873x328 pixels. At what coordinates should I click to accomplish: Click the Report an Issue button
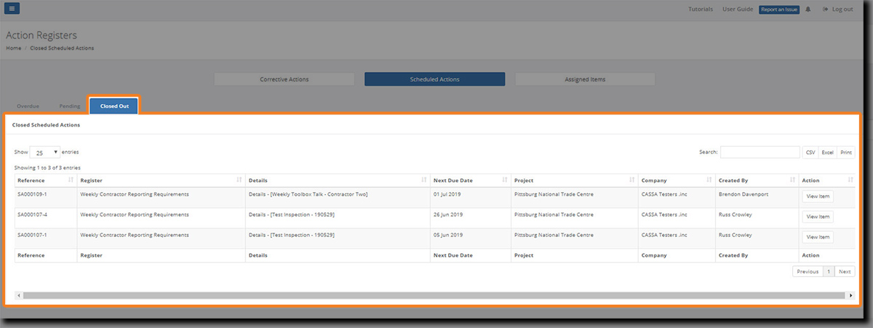pos(779,9)
